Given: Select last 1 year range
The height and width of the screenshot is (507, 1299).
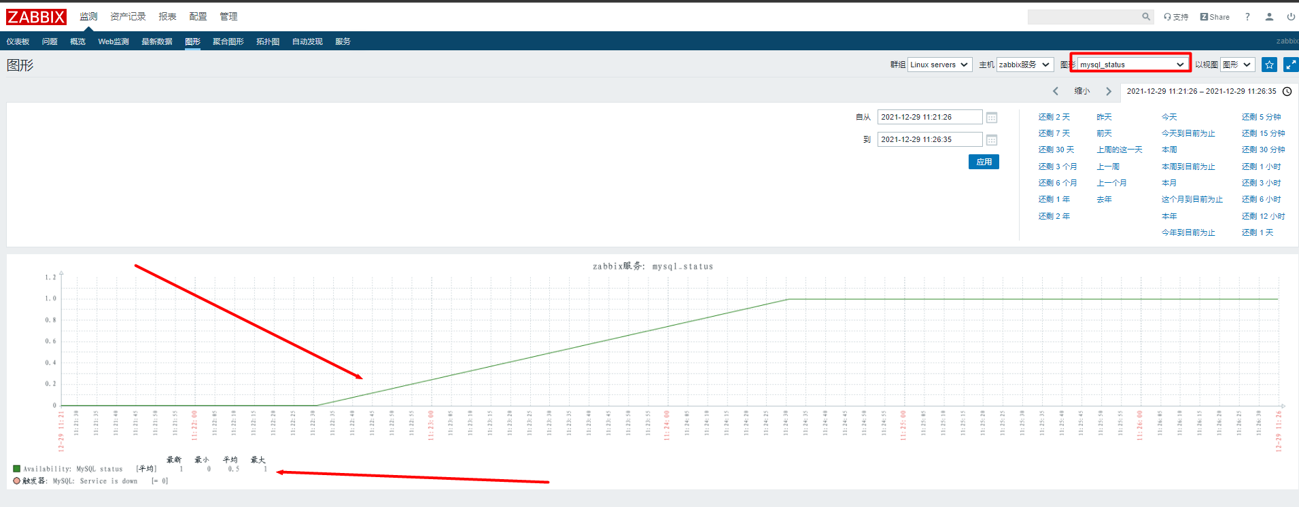Looking at the screenshot, I should [1054, 199].
